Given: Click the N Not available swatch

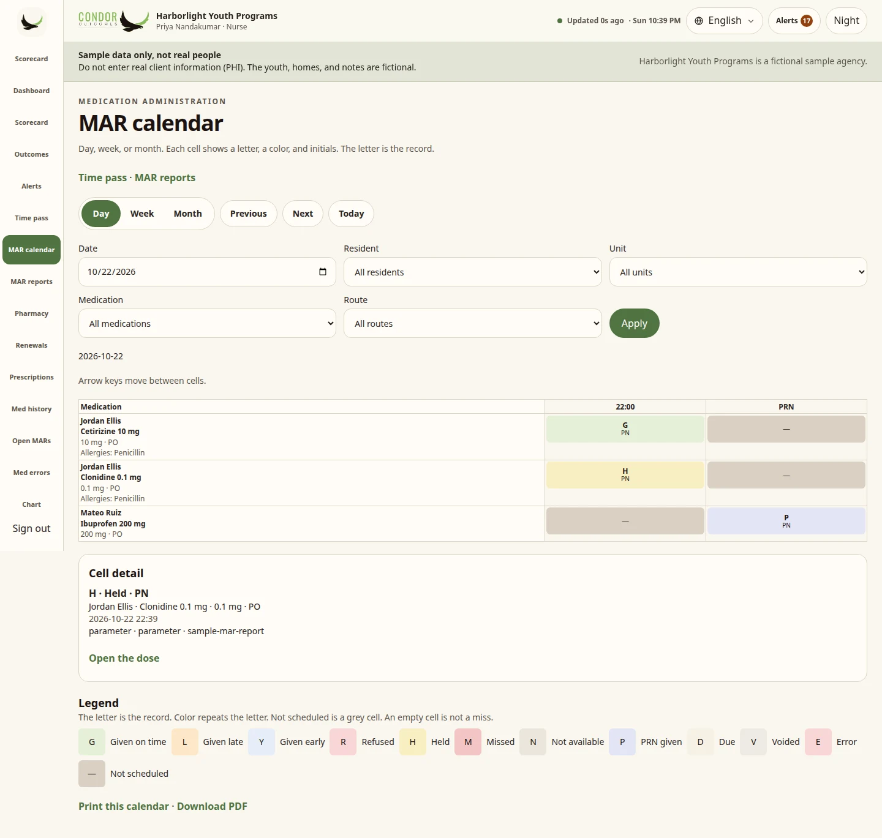Looking at the screenshot, I should tap(533, 742).
